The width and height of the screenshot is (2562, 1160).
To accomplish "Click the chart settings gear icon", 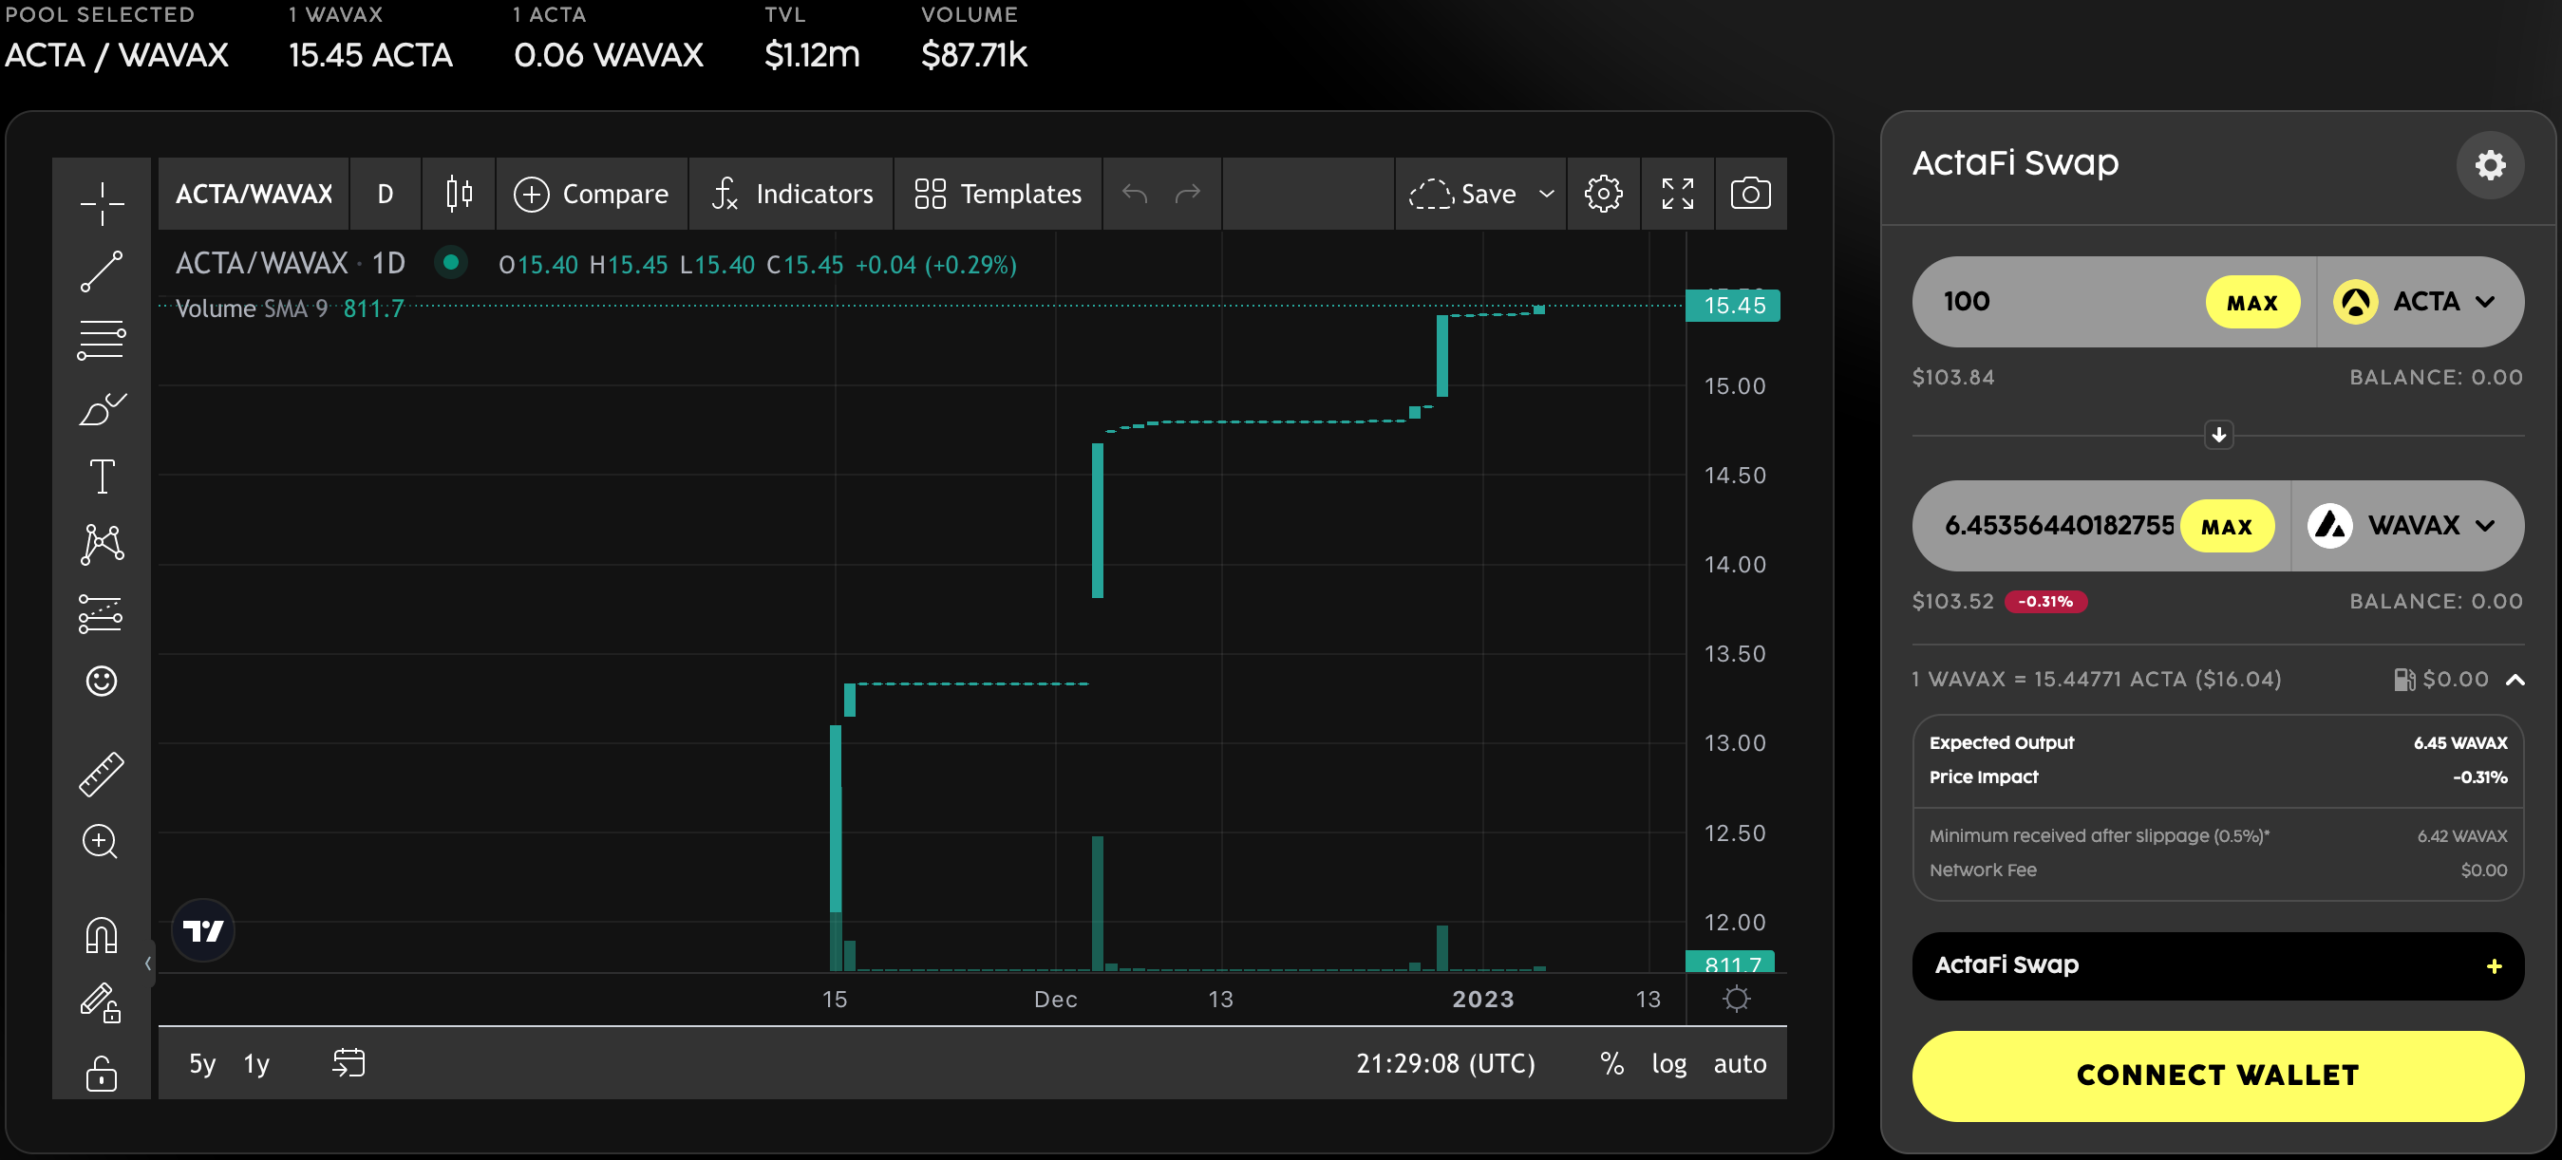I will point(1603,193).
